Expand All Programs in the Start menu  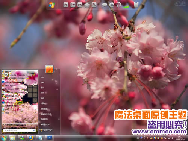click(20, 125)
